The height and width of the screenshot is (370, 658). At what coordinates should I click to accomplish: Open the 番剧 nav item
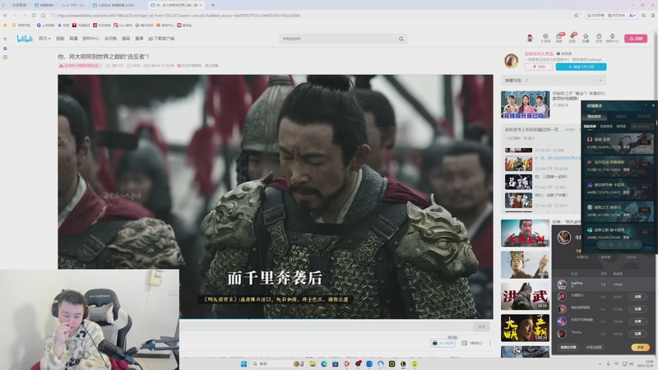60,39
